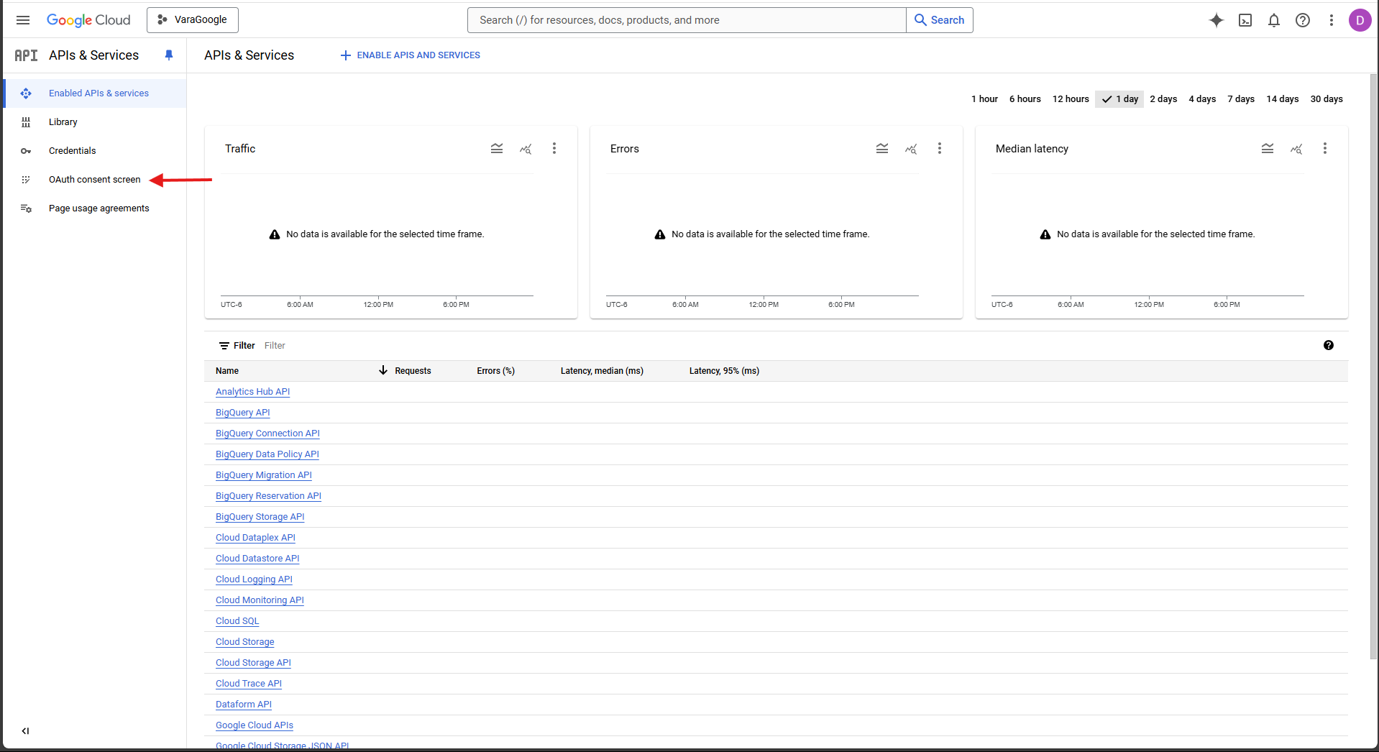Open Errors chart more options menu
Screen dimensions: 1379x752
coord(940,149)
